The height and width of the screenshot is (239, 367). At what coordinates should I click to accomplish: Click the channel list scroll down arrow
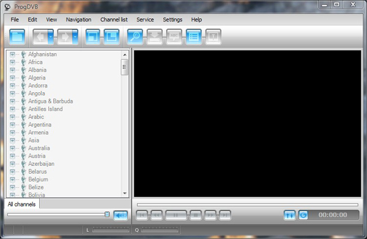click(x=125, y=193)
